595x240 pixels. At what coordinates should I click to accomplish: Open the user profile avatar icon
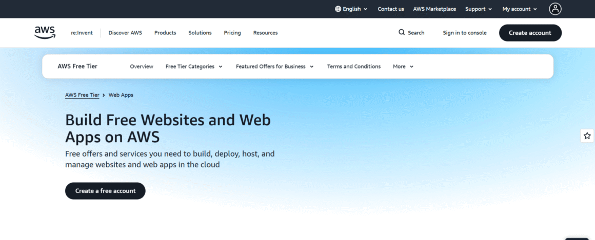pos(555,9)
